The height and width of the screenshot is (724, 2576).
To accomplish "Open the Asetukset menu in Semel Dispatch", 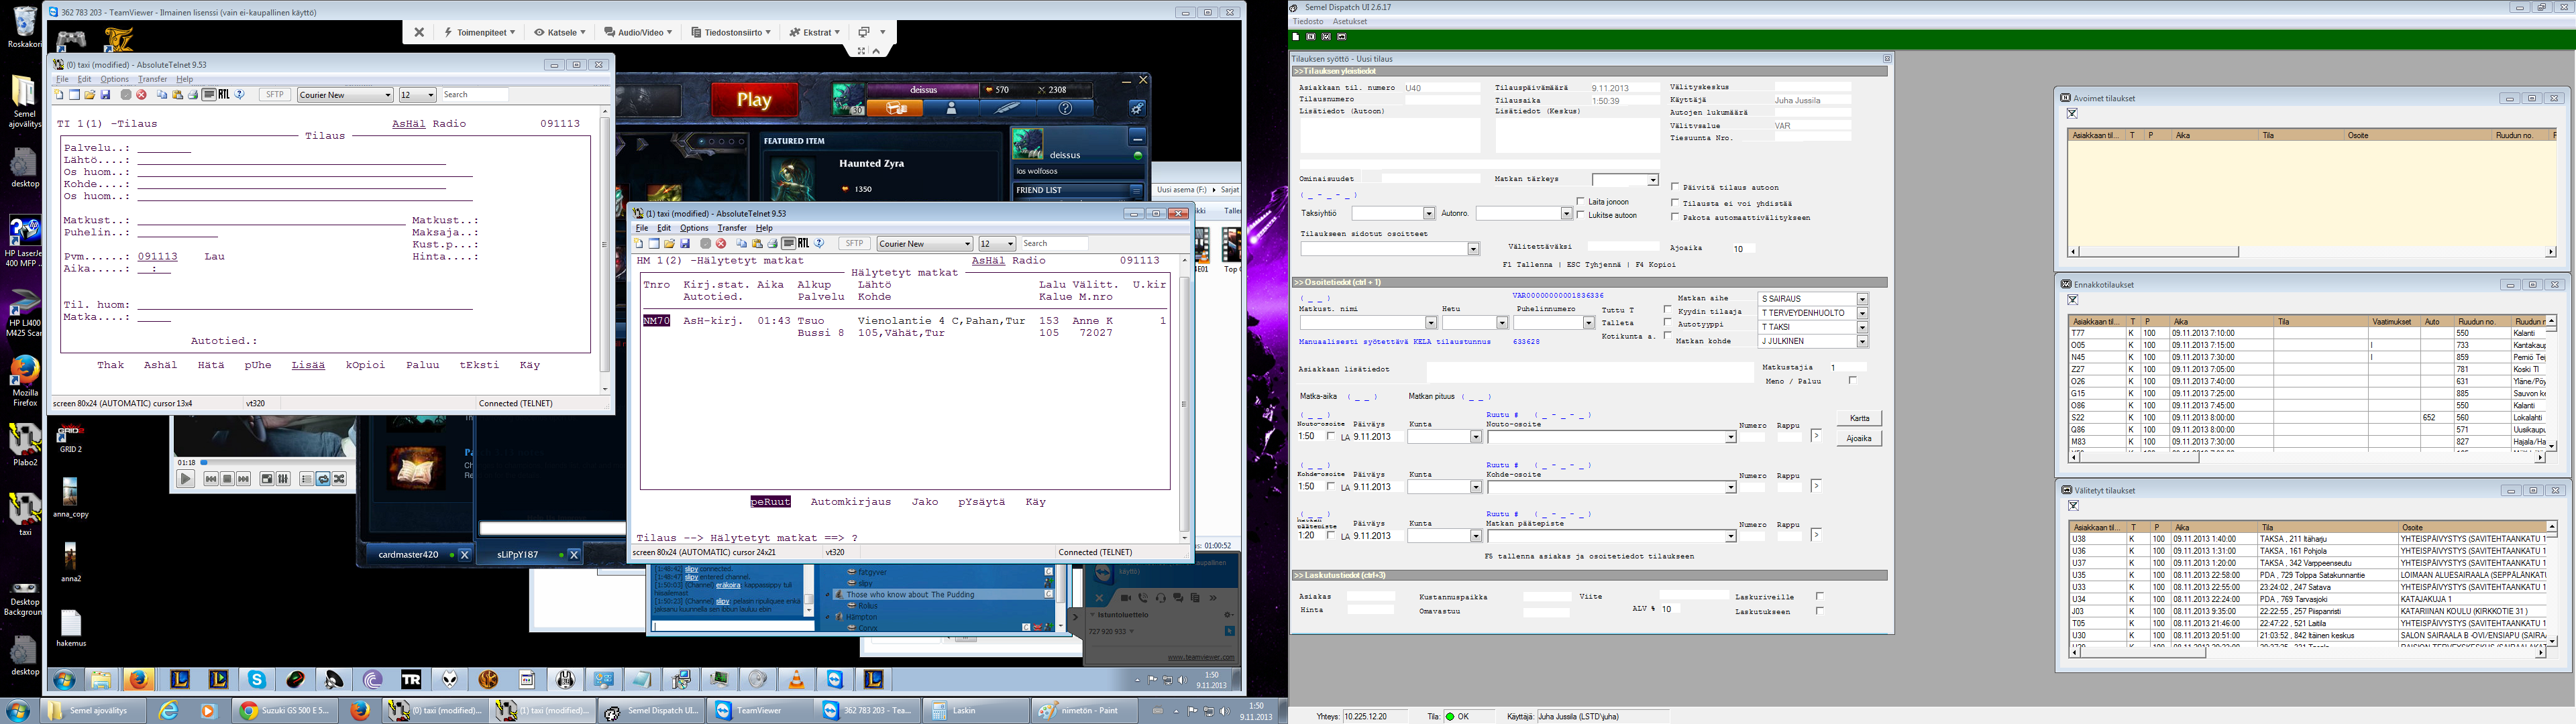I will click(1349, 21).
